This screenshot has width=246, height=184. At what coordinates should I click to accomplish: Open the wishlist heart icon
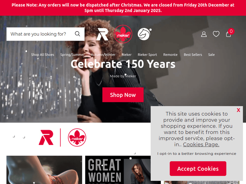216,34
